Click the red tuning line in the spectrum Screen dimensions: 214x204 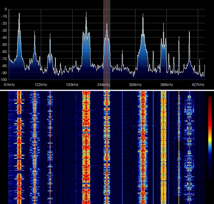click(107, 40)
